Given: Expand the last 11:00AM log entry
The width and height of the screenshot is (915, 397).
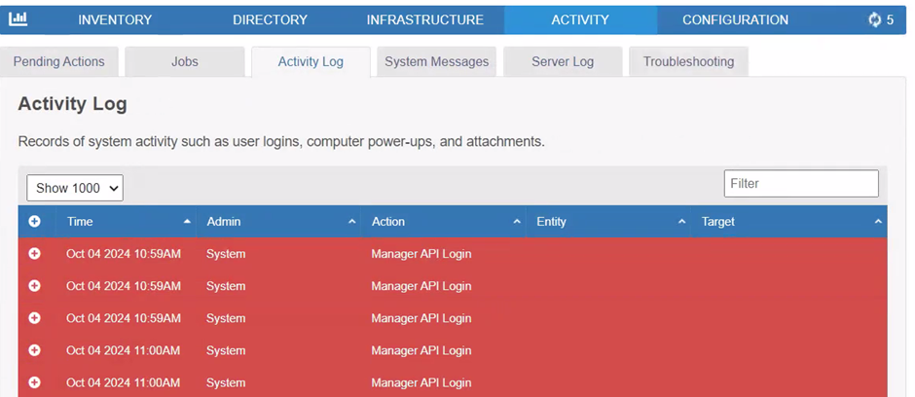Looking at the screenshot, I should pos(34,382).
